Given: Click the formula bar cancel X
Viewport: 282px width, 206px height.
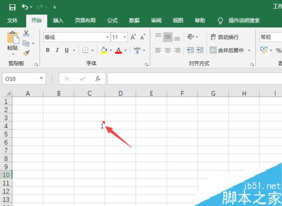Looking at the screenshot, I should pyautogui.click(x=67, y=78).
